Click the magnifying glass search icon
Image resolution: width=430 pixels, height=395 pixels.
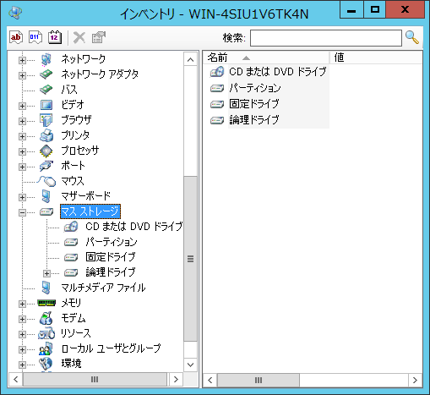412,37
